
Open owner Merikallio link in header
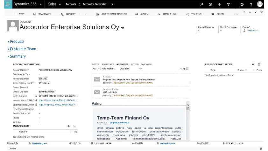click(253, 31)
